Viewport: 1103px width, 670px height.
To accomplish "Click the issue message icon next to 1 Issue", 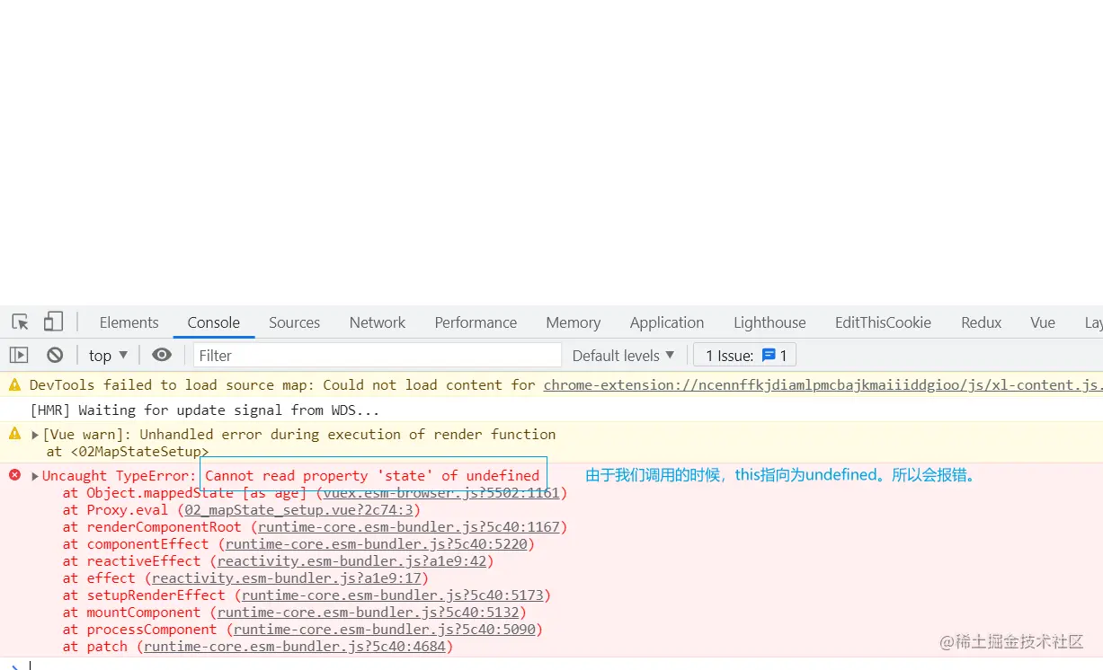I will 769,355.
